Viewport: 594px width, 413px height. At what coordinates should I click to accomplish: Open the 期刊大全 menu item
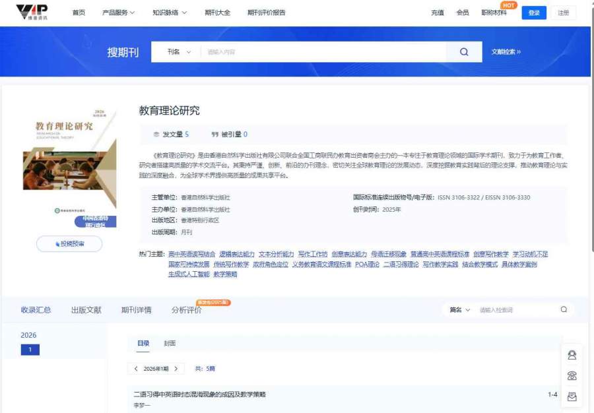click(217, 13)
